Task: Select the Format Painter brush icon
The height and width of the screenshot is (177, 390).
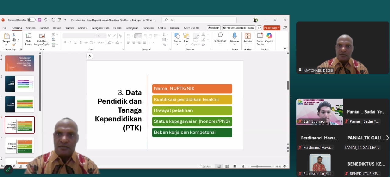Action: click(x=14, y=45)
